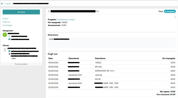Click the grey status dot below the phase badge
This screenshot has height=98, width=178.
175,17
